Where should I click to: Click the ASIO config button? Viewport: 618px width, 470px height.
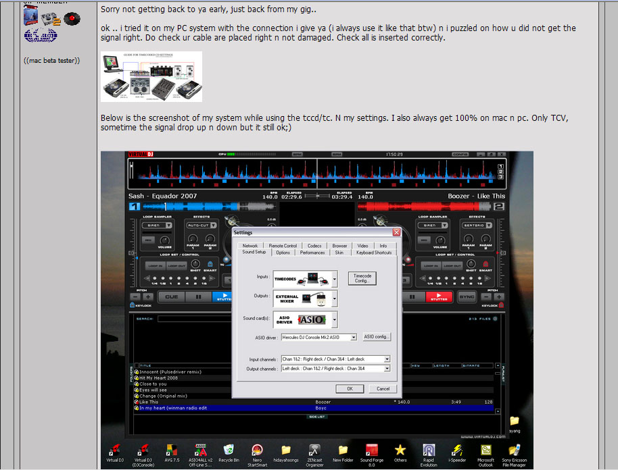(x=377, y=337)
